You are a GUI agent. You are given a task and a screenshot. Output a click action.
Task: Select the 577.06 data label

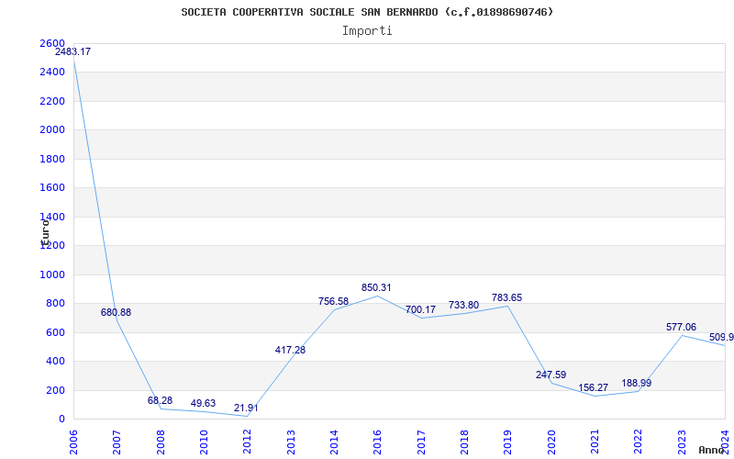coord(681,328)
